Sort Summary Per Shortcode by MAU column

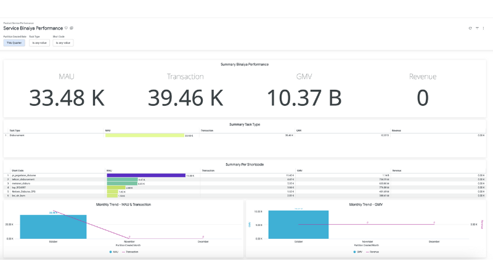(109, 171)
